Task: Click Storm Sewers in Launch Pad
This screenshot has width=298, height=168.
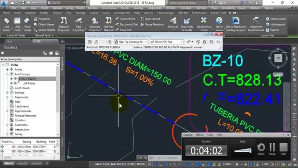Action: [276, 19]
